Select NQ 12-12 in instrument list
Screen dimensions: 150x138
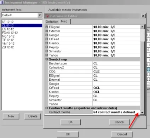[22, 36]
